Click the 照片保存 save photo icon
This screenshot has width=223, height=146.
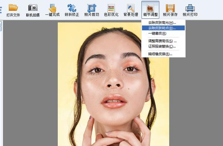(170, 10)
